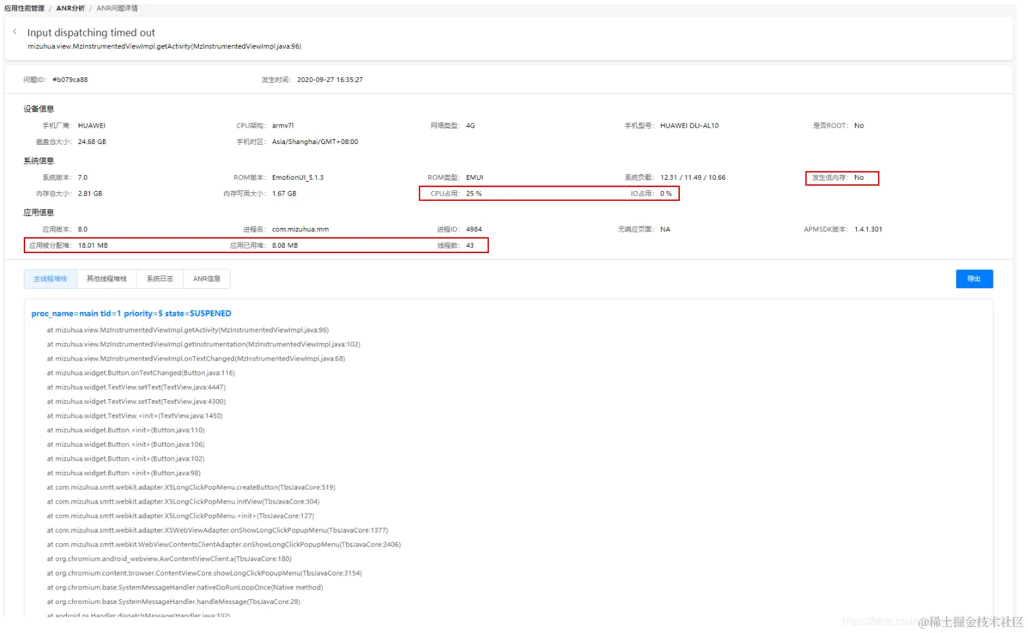Click stack line SystemMessageHandler.handleMessage
This screenshot has width=1028, height=633.
[x=173, y=602]
